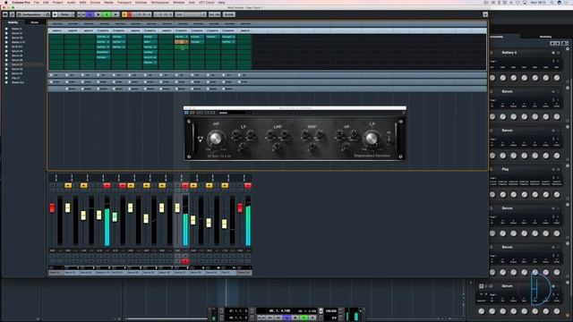Collapse the Play instrument slot
This screenshot has height=322, width=573.
568,165
